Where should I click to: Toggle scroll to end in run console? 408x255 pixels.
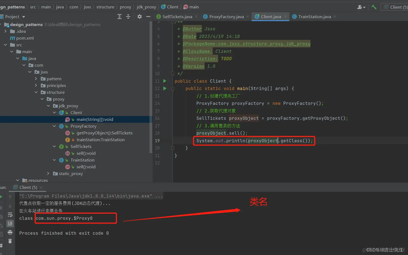point(10,224)
